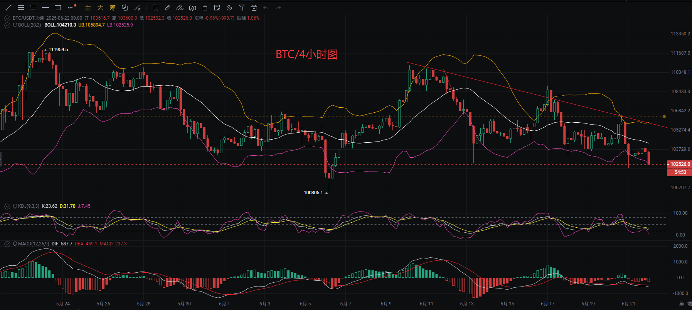The image size is (692, 310).
Task: Click the BTC/4小时图 chart annotation
Action: pyautogui.click(x=306, y=54)
